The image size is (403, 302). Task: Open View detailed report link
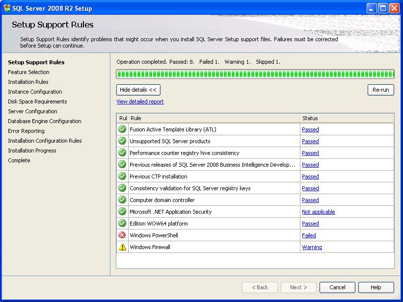click(x=140, y=101)
